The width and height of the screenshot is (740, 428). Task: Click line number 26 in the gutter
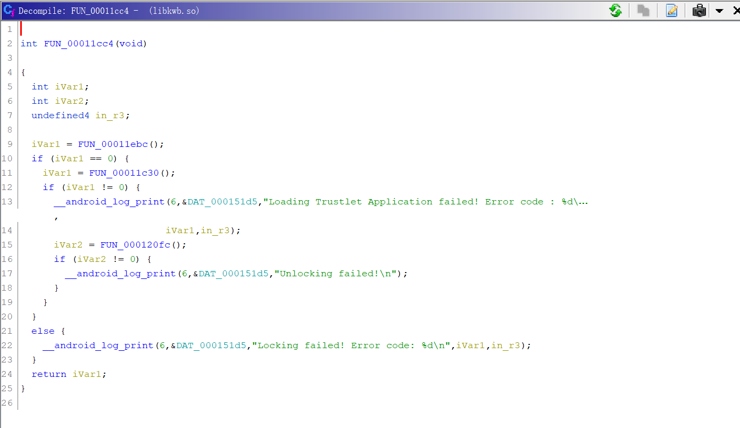pyautogui.click(x=7, y=403)
